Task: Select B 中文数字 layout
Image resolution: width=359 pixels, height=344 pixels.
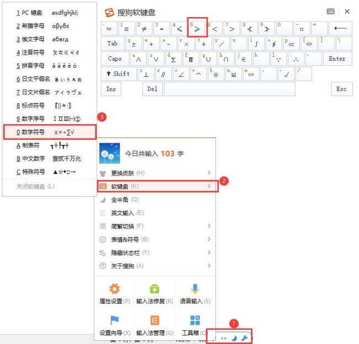Action: [50, 158]
